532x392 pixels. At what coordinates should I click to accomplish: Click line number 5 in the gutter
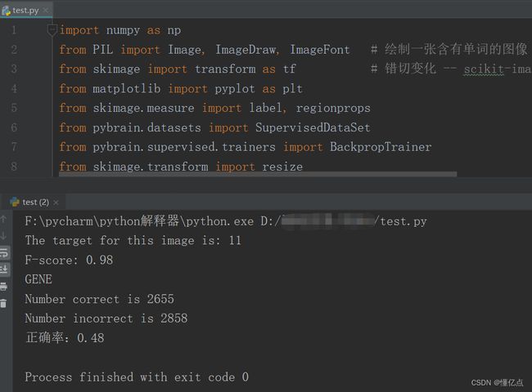pos(13,108)
